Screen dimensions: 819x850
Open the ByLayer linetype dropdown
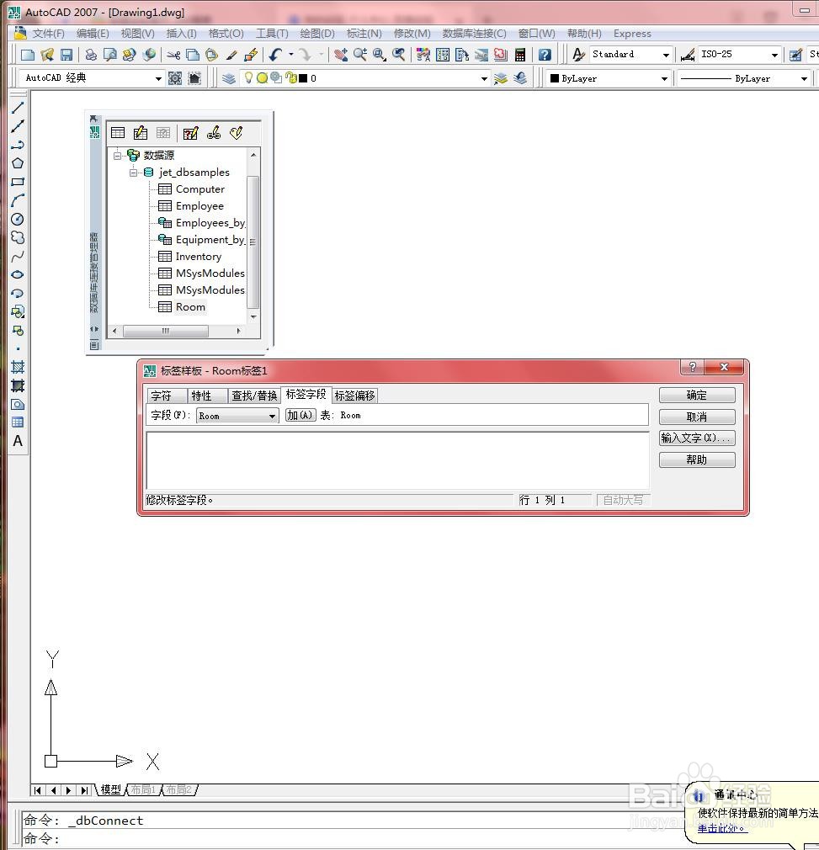(804, 78)
